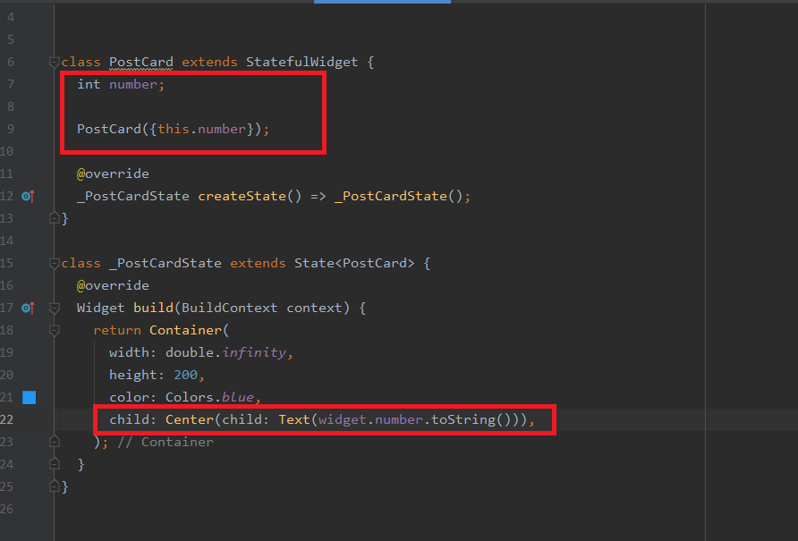Click the override gutter icon beside build method

pos(28,308)
